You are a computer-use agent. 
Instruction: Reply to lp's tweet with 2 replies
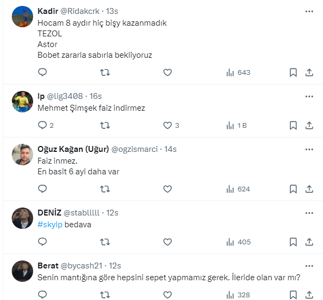43,126
